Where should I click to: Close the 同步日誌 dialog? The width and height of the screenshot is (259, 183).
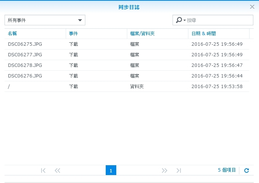point(252,7)
